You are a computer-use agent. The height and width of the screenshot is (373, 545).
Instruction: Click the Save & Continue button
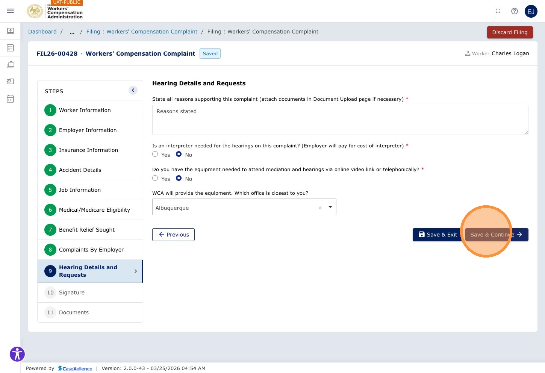coord(497,235)
